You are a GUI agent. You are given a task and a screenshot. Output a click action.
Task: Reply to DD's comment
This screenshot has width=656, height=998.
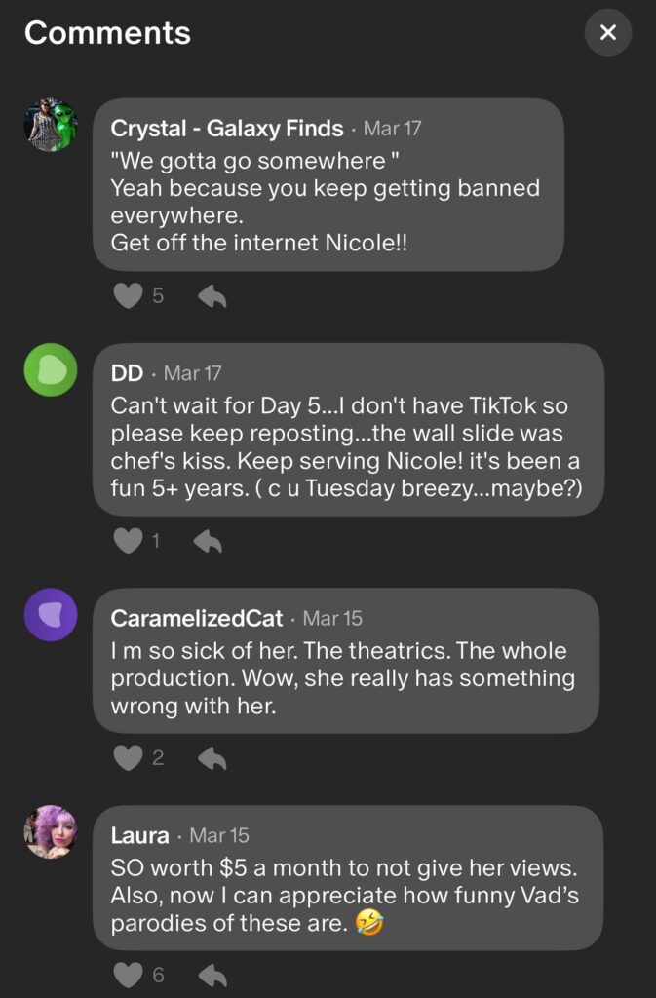point(208,541)
